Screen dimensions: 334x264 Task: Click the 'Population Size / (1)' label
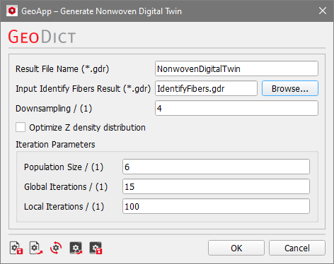pos(64,167)
